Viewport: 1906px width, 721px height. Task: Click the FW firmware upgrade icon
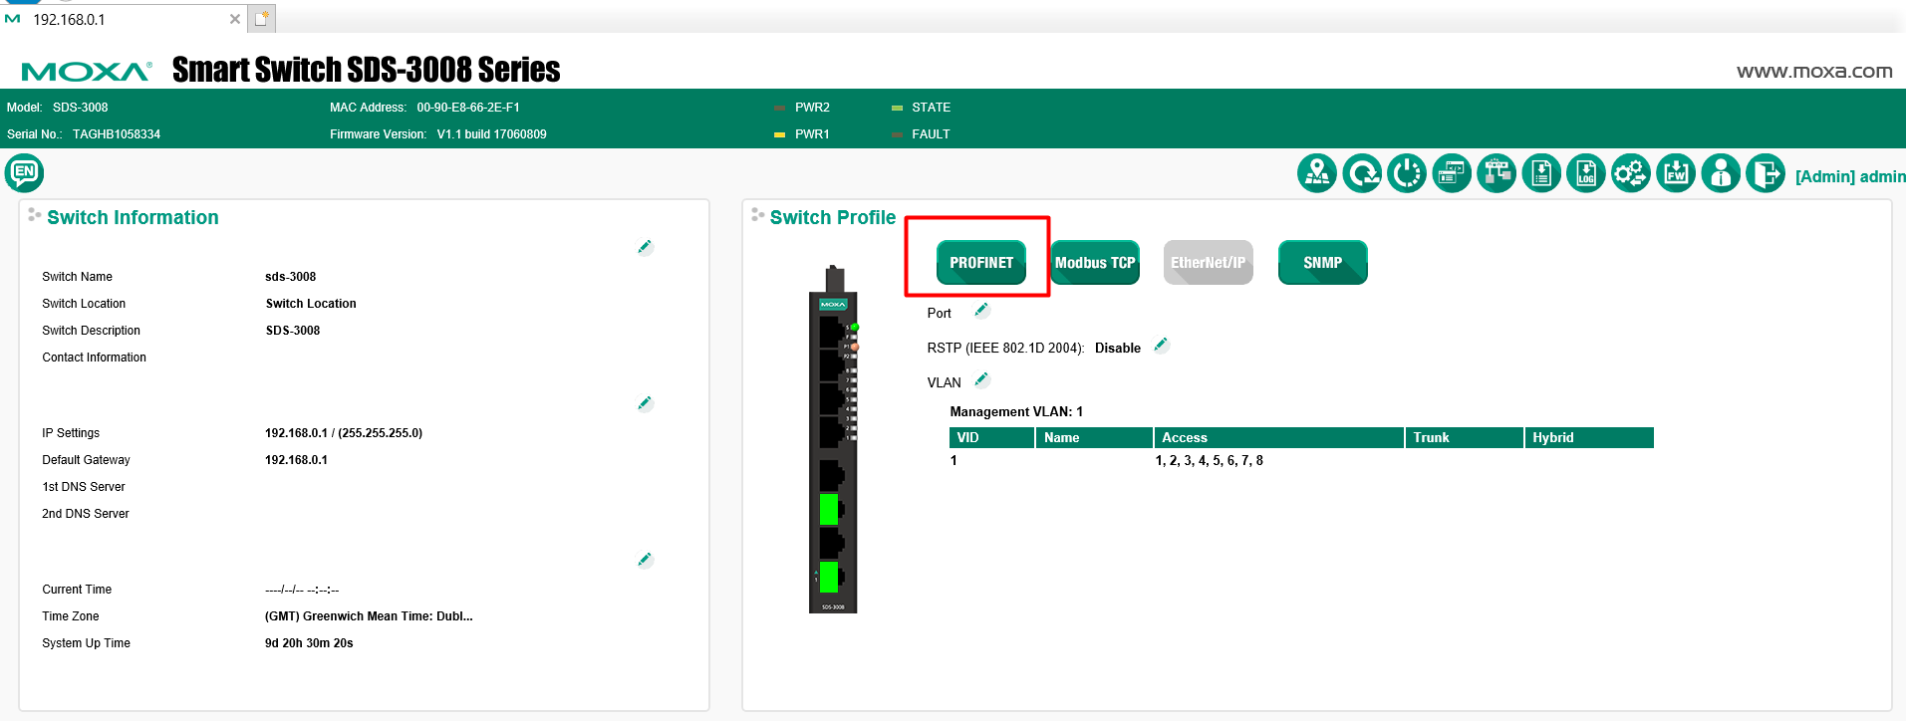(x=1676, y=174)
